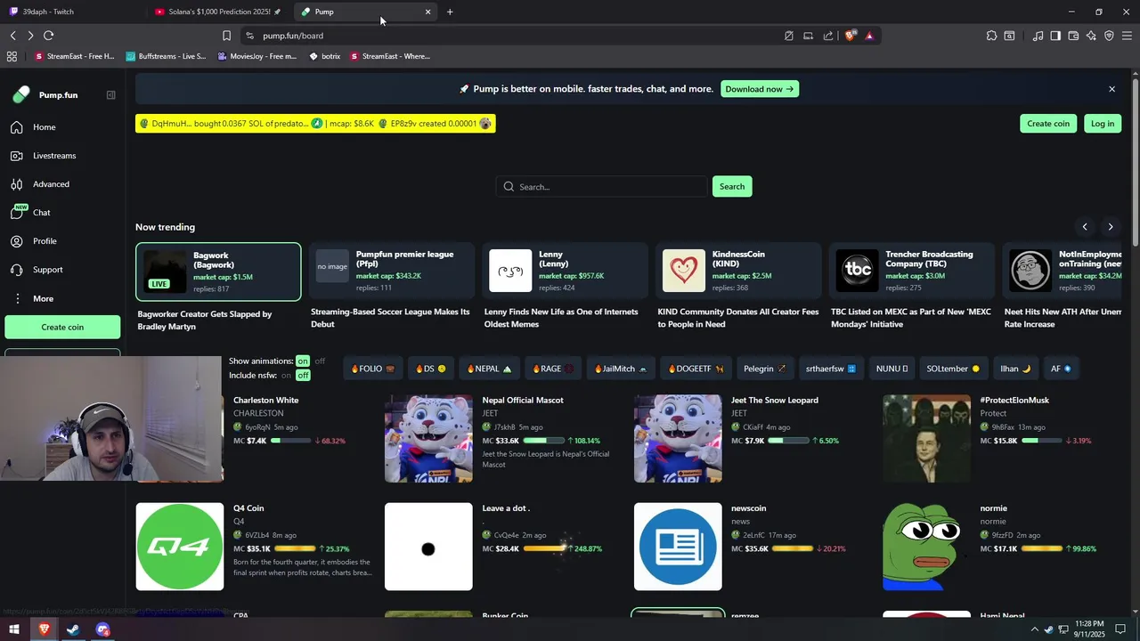Screen dimensions: 1140x641
Task: Show next trending coins
Action: click(x=1110, y=227)
